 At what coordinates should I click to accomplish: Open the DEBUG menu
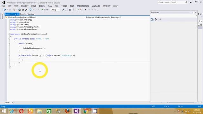[42, 6]
